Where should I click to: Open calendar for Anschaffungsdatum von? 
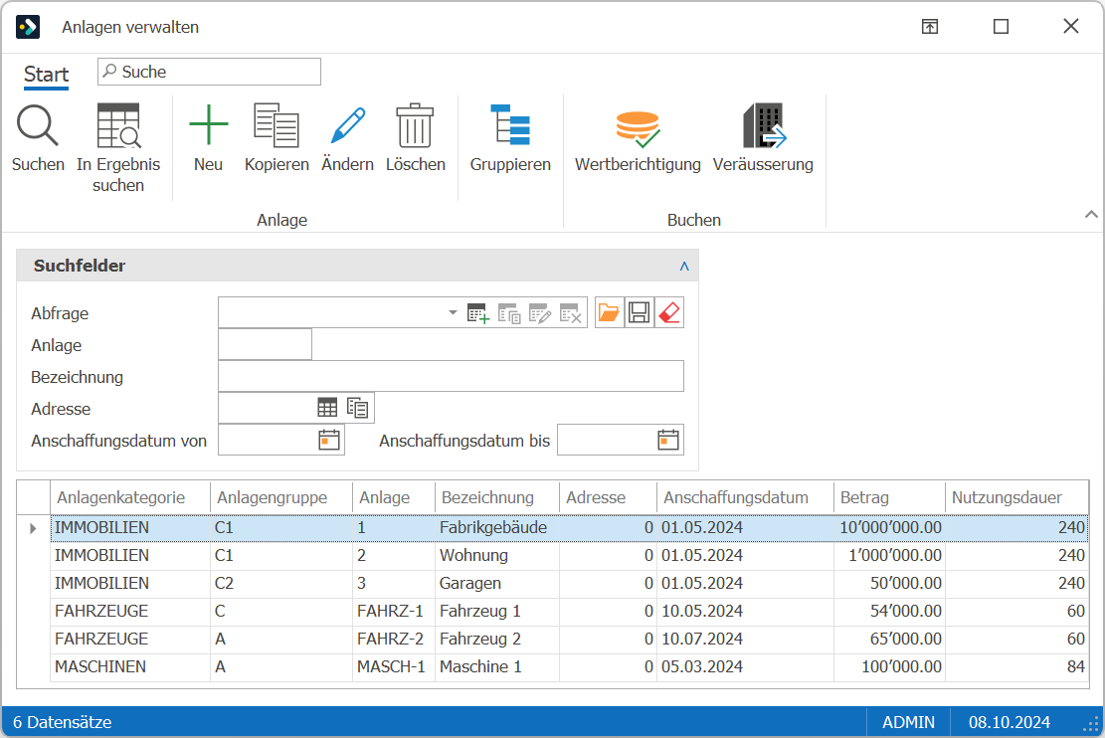tap(329, 440)
